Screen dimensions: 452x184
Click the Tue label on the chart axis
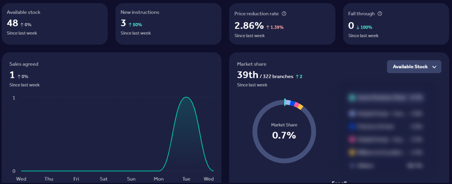[186, 179]
